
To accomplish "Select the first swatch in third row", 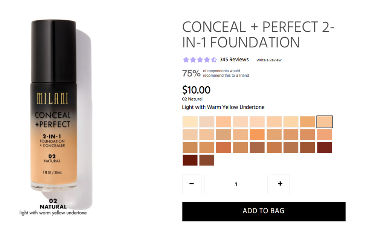I will (190, 147).
